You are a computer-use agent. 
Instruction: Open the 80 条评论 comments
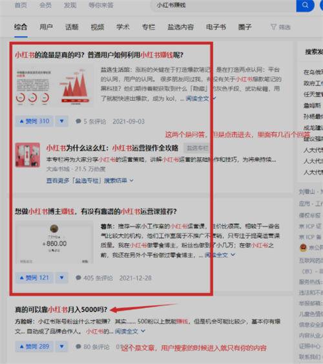(92, 347)
